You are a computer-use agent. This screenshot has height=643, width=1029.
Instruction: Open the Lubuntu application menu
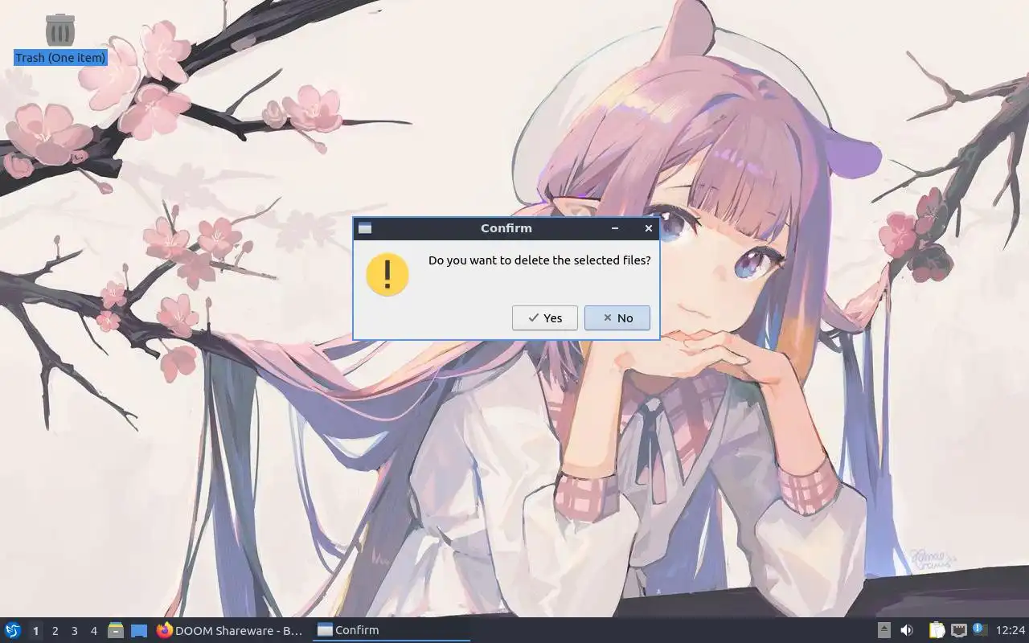pyautogui.click(x=13, y=630)
